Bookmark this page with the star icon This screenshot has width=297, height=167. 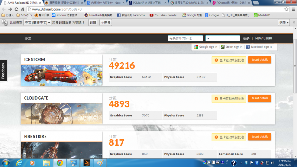(x=286, y=9)
